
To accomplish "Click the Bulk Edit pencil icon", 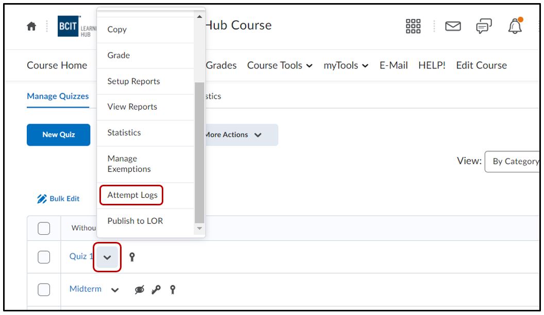I will click(42, 199).
